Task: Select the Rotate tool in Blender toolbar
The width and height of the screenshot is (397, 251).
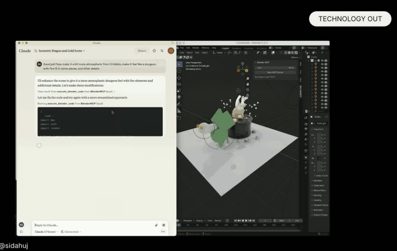Action: [179, 84]
